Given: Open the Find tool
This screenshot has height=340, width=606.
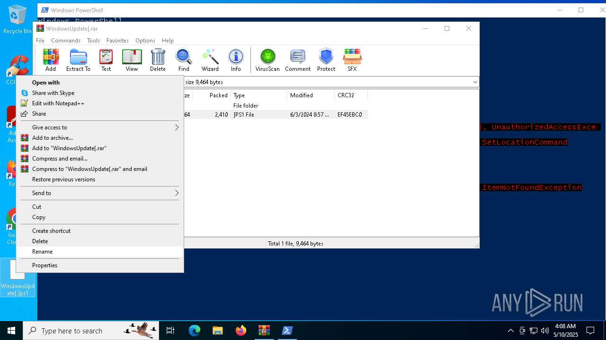Looking at the screenshot, I should point(184,60).
